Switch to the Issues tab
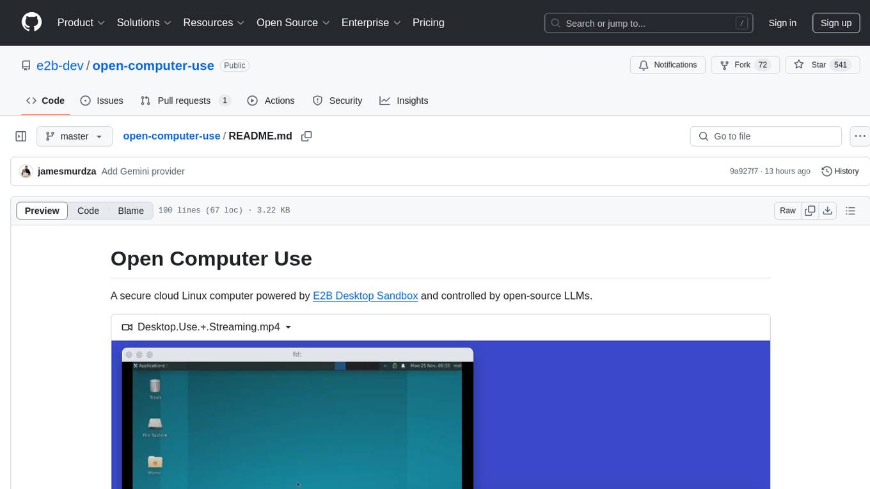 coord(102,100)
